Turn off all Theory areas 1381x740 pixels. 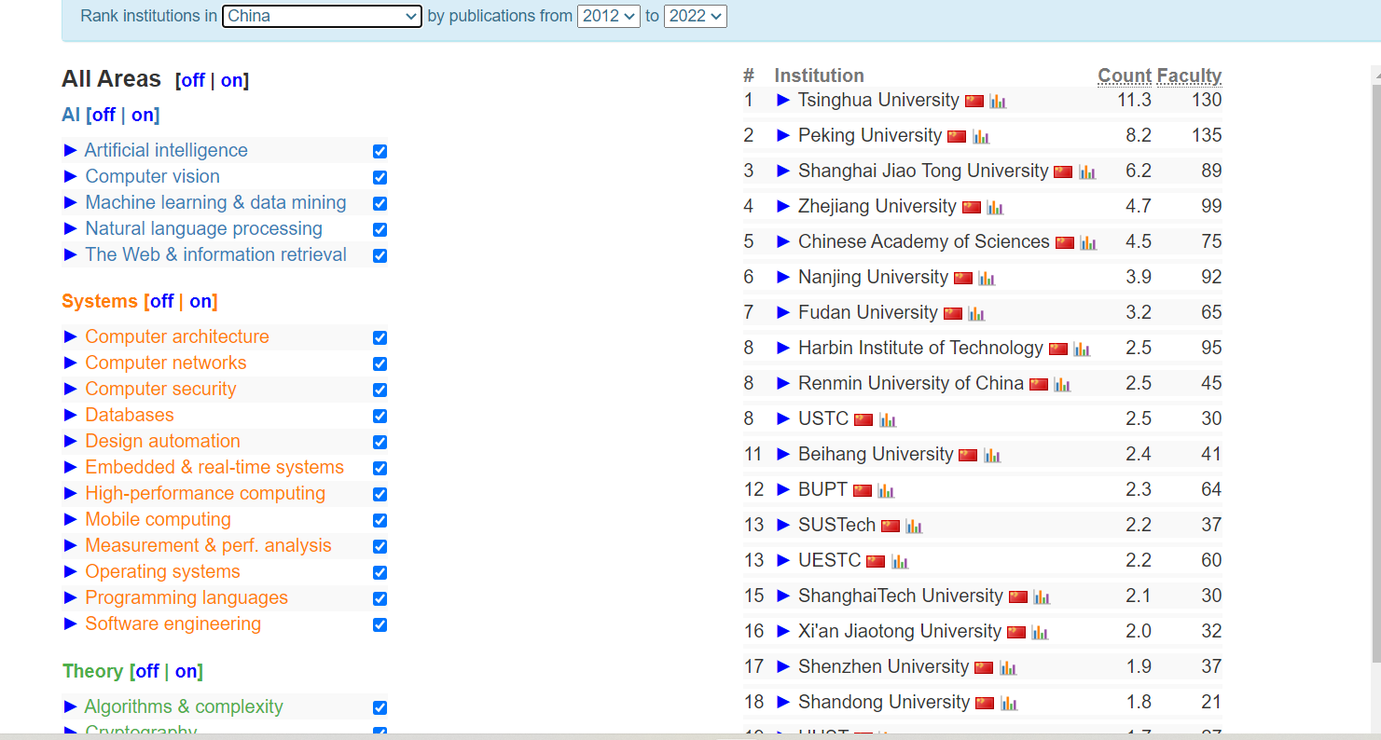pyautogui.click(x=147, y=671)
